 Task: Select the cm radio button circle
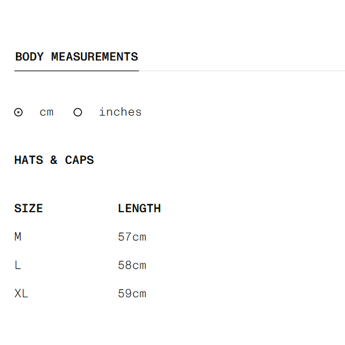coord(18,113)
